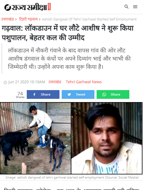Click the Ashish Dangwal breadcrumb title
This screenshot has height=190, width=143.
tap(89, 19)
